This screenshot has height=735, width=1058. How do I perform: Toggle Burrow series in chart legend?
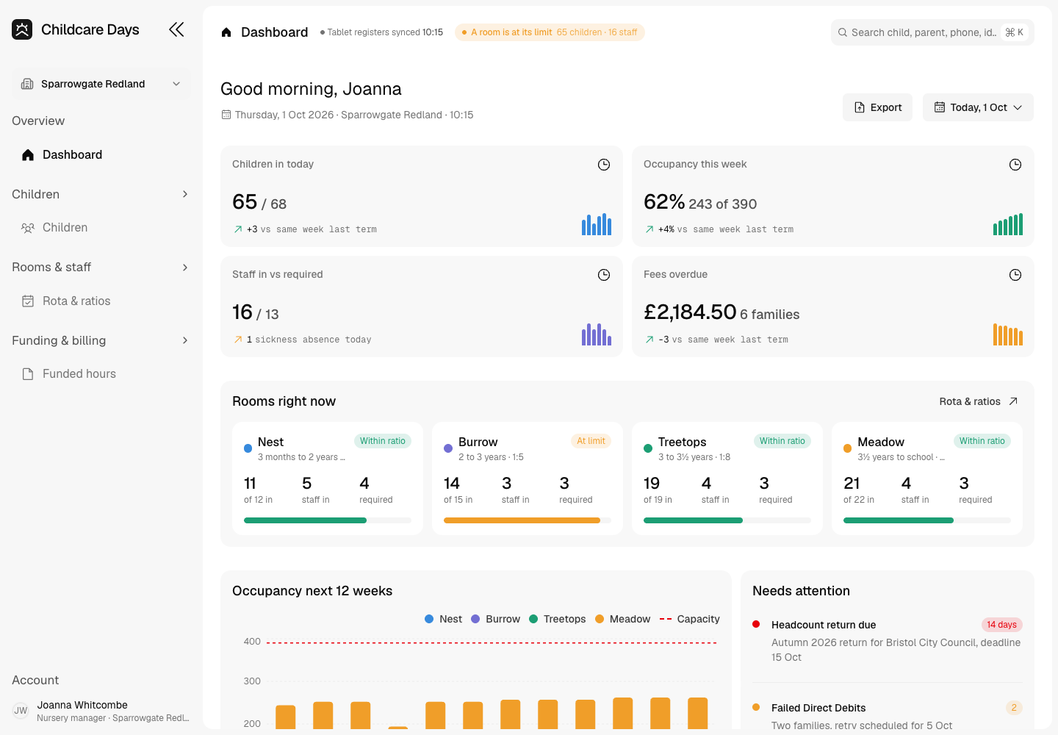[495, 619]
